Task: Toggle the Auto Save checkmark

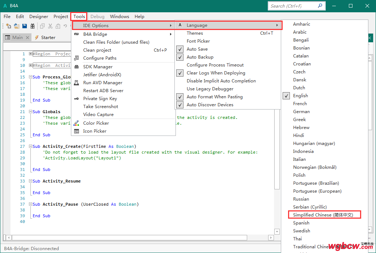Action: 180,49
